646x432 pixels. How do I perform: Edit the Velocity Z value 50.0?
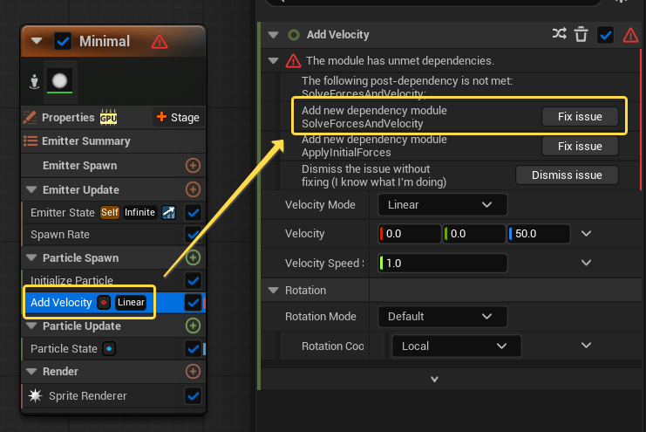point(539,234)
